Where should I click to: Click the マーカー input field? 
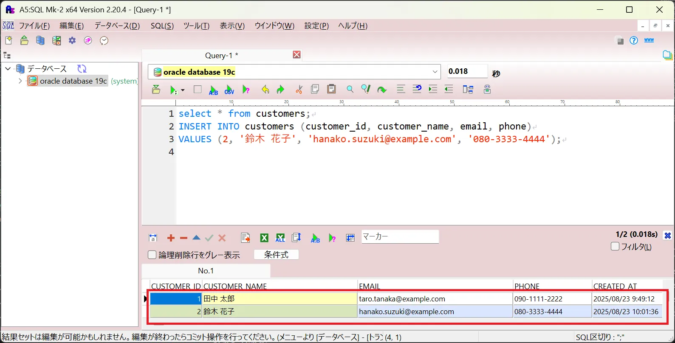(x=400, y=236)
